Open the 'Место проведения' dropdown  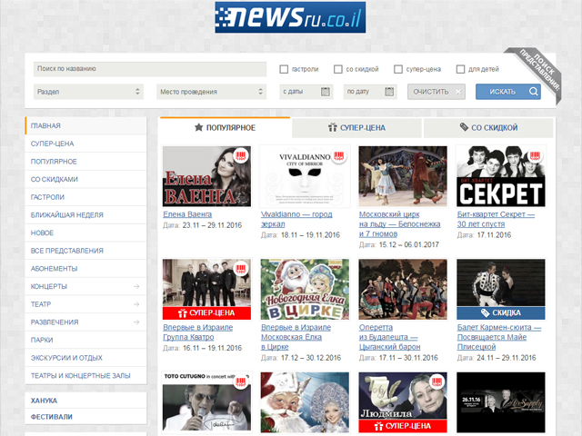(x=212, y=92)
